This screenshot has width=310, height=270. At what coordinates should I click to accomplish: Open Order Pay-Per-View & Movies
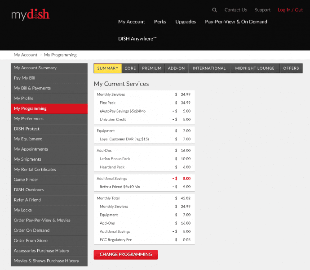pyautogui.click(x=49, y=220)
